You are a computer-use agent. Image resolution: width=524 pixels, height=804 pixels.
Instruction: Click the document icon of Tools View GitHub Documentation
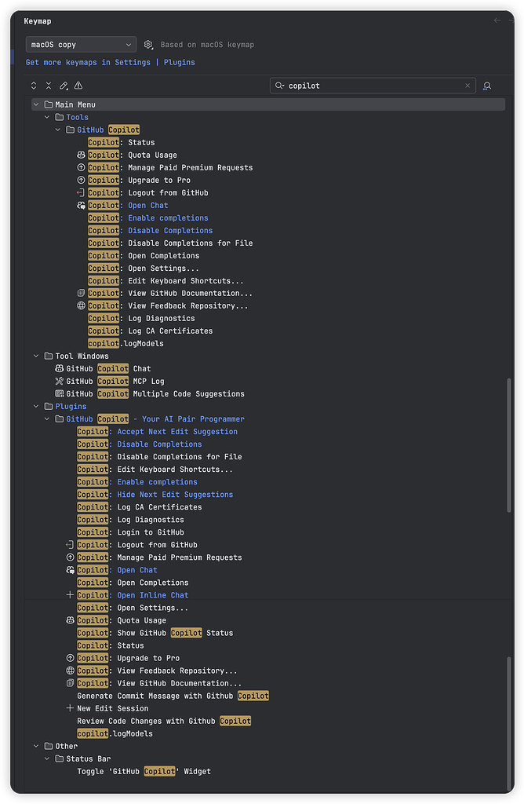pyautogui.click(x=81, y=294)
